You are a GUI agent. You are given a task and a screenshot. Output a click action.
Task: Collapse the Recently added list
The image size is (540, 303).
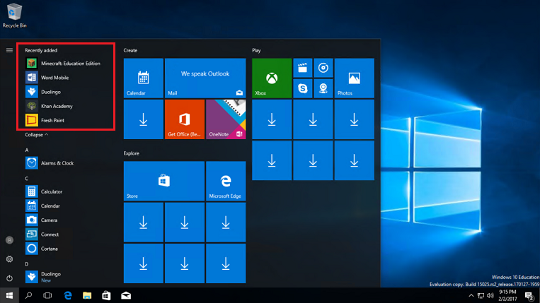pos(37,134)
